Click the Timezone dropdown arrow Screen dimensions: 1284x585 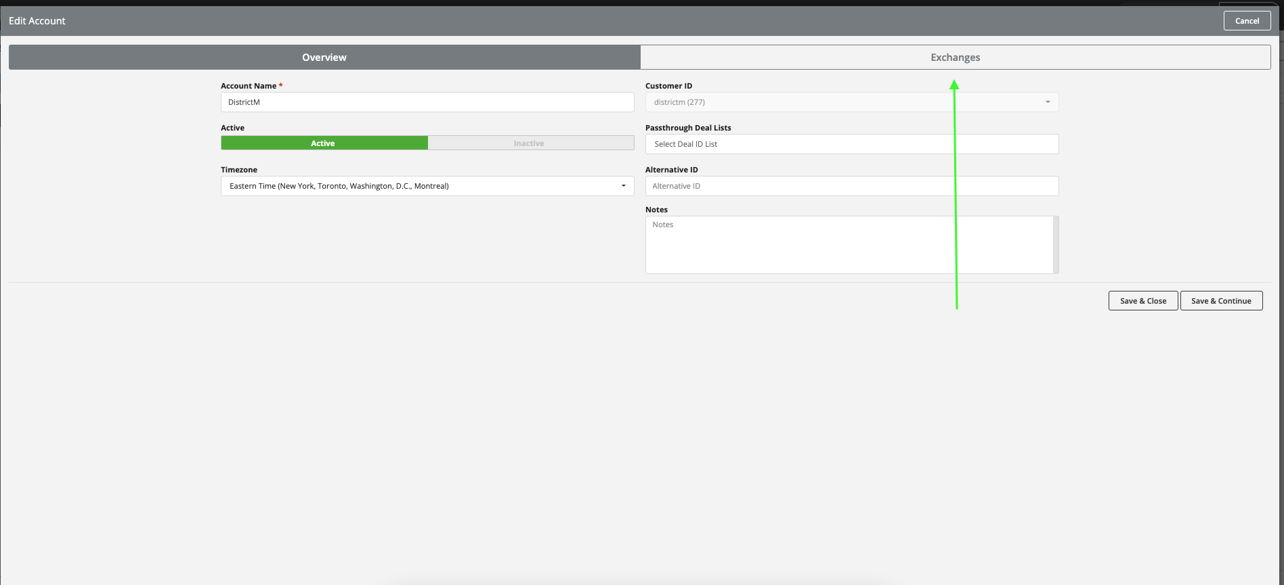tap(624, 186)
